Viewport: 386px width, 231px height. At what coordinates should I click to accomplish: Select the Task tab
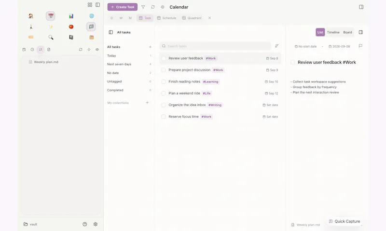pyautogui.click(x=145, y=18)
